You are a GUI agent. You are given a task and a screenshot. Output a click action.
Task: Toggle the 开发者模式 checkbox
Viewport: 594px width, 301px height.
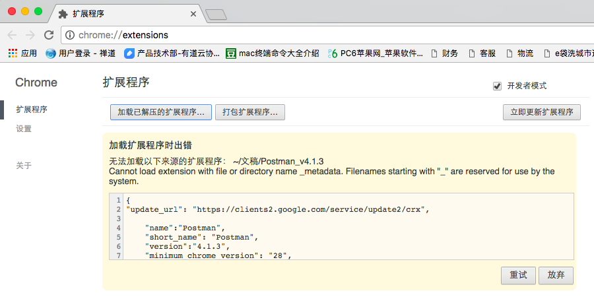(497, 86)
